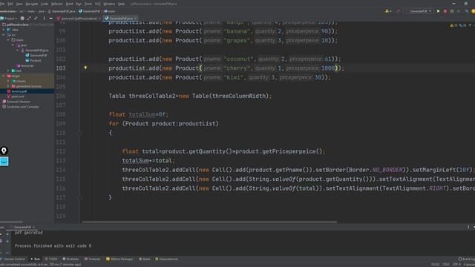Open the Code menu
The width and height of the screenshot is (475, 267).
[x=45, y=4]
